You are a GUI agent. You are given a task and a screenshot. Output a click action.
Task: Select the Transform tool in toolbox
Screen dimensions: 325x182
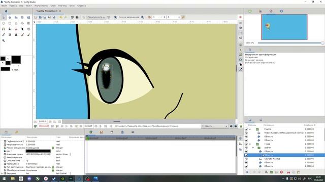tap(4, 18)
